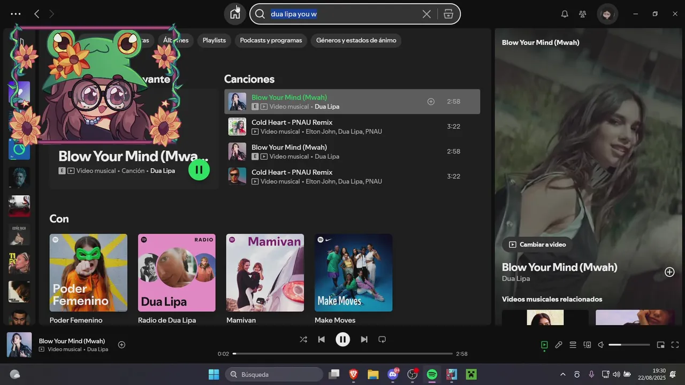Go to Spotify Home
Image resolution: width=685 pixels, height=385 pixels.
click(x=235, y=14)
